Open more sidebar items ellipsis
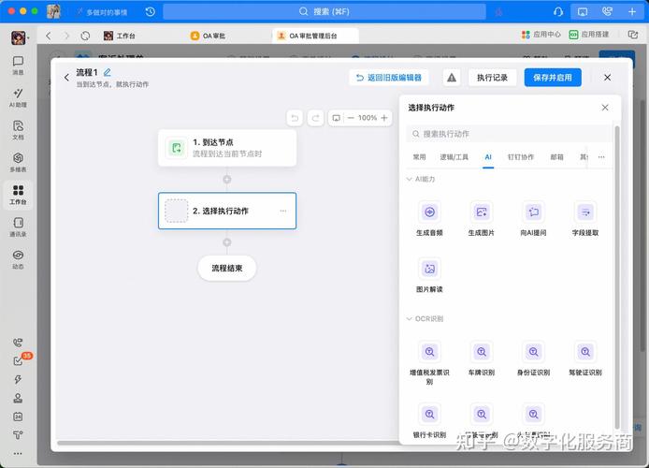649x468 pixels. (x=18, y=454)
